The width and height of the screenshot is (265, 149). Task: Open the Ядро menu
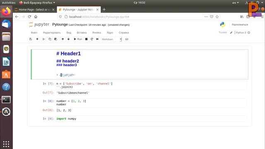110,32
